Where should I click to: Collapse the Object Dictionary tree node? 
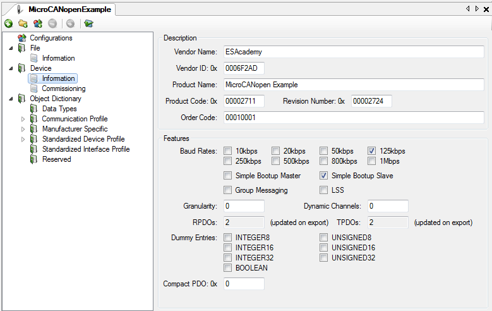[x=11, y=99]
